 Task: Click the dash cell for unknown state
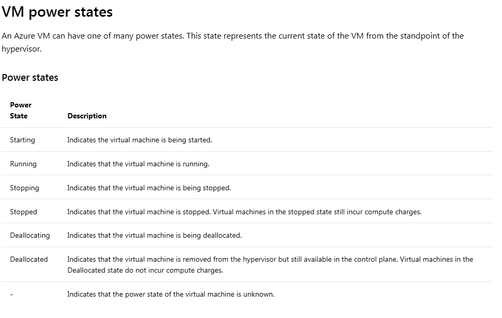pyautogui.click(x=11, y=295)
